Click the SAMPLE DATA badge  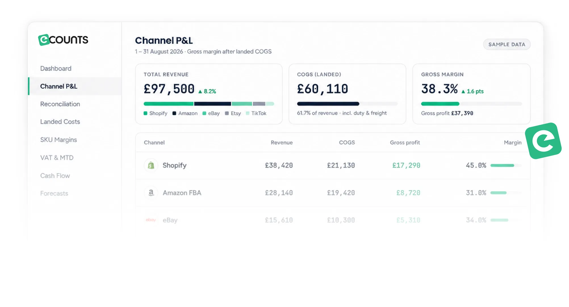[x=507, y=44]
